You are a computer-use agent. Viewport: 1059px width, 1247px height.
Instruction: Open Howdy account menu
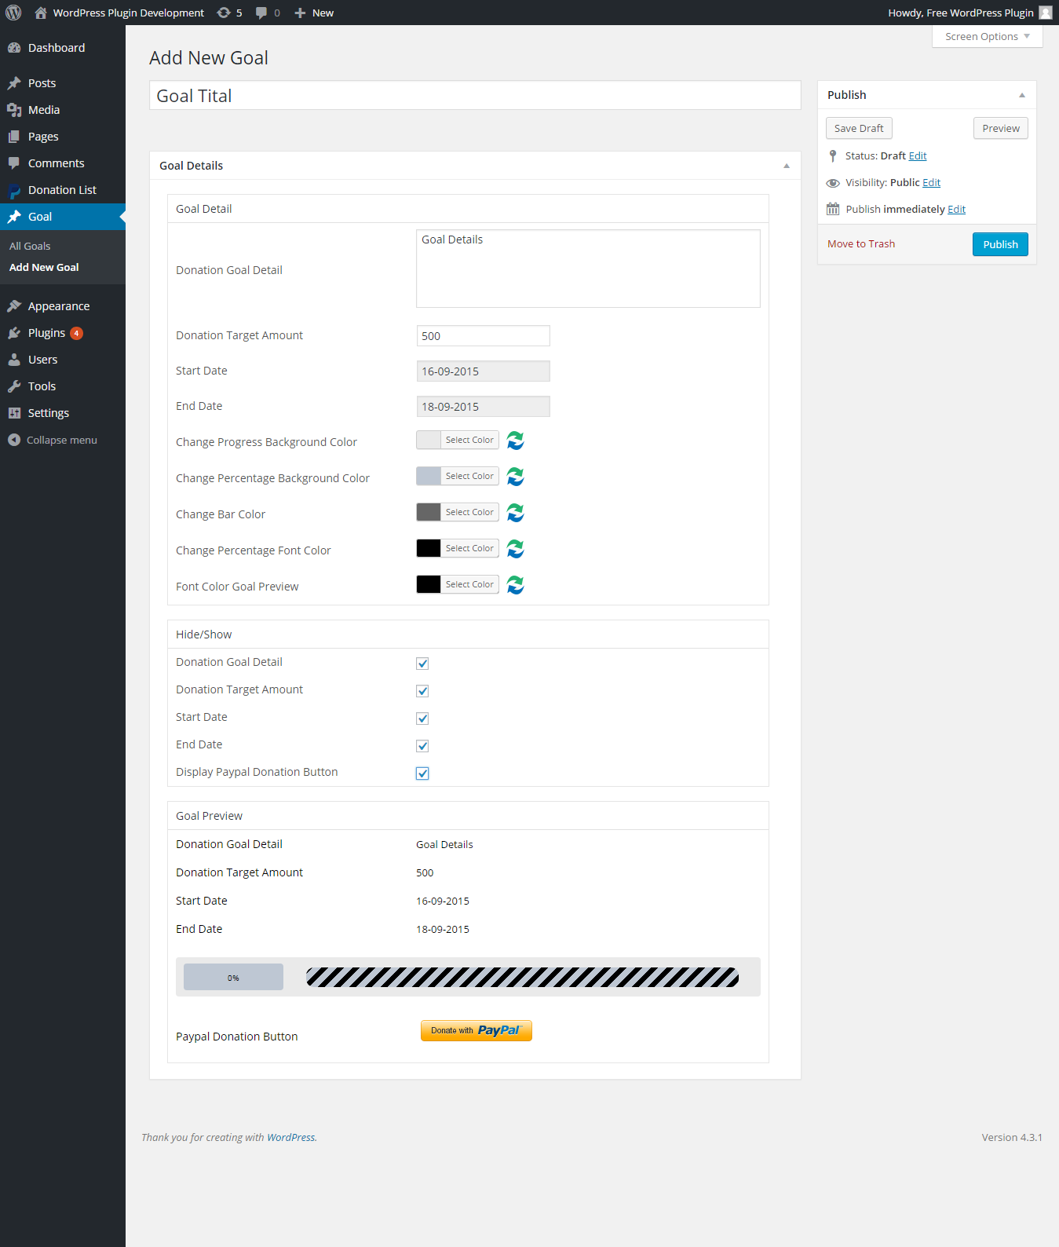(x=970, y=13)
